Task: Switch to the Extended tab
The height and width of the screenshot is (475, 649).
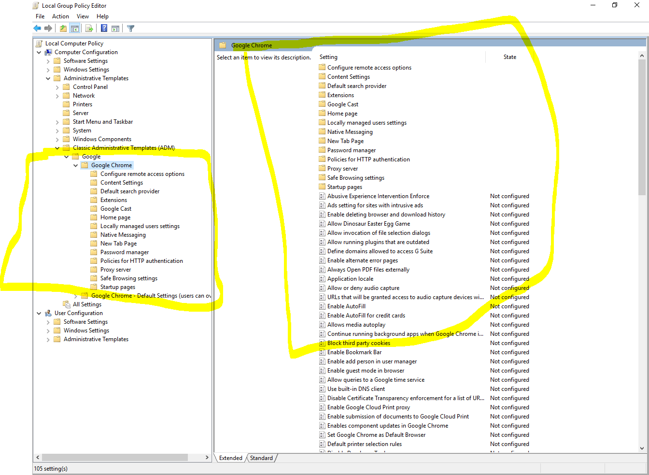Action: click(231, 458)
